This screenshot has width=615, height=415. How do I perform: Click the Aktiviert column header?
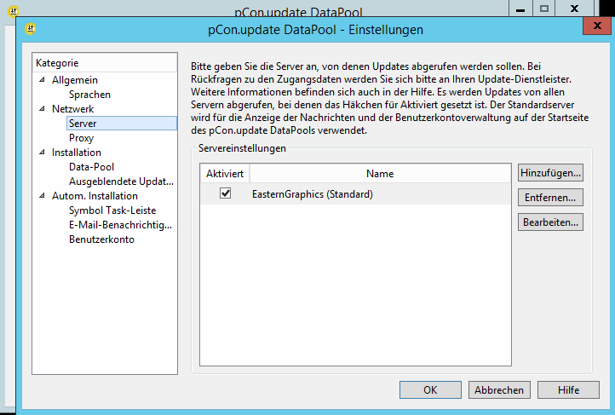(225, 173)
